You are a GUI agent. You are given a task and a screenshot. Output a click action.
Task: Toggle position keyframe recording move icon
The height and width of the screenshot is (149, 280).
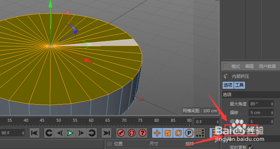coord(157,133)
